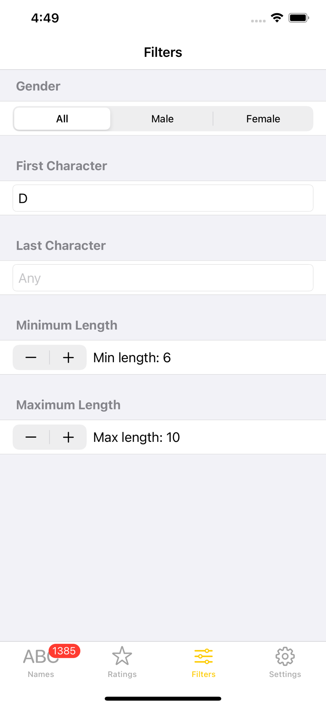Switch to the Names tab label
Screen dimensions: 326x707
[x=41, y=674]
